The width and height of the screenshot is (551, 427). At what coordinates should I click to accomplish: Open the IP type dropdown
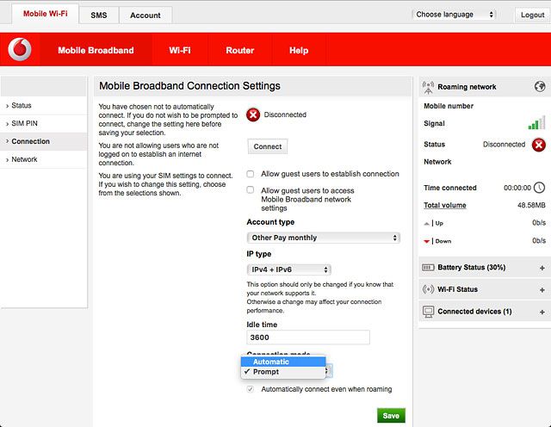click(x=289, y=269)
